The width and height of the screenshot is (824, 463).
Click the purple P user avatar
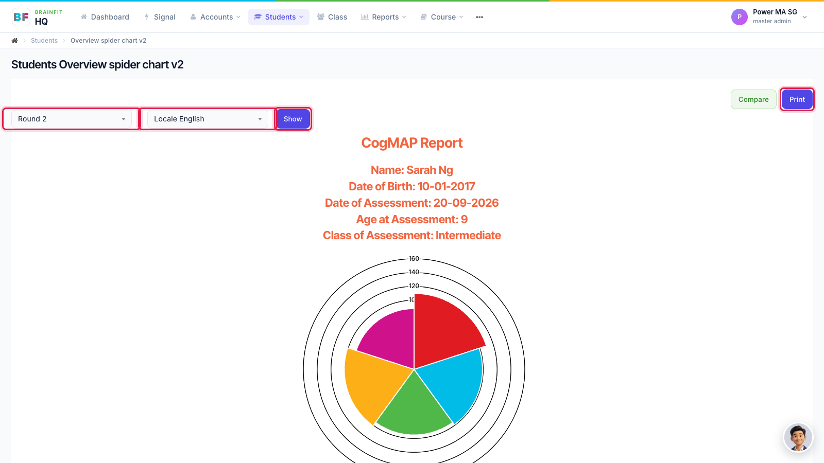[x=740, y=17]
